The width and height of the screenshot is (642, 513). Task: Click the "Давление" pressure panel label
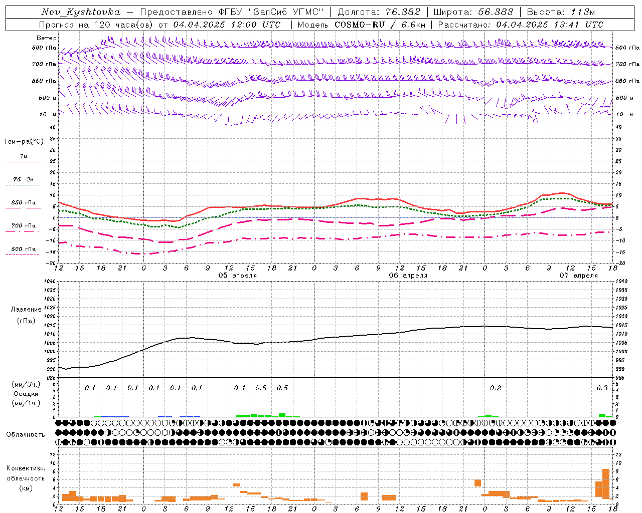(x=26, y=310)
